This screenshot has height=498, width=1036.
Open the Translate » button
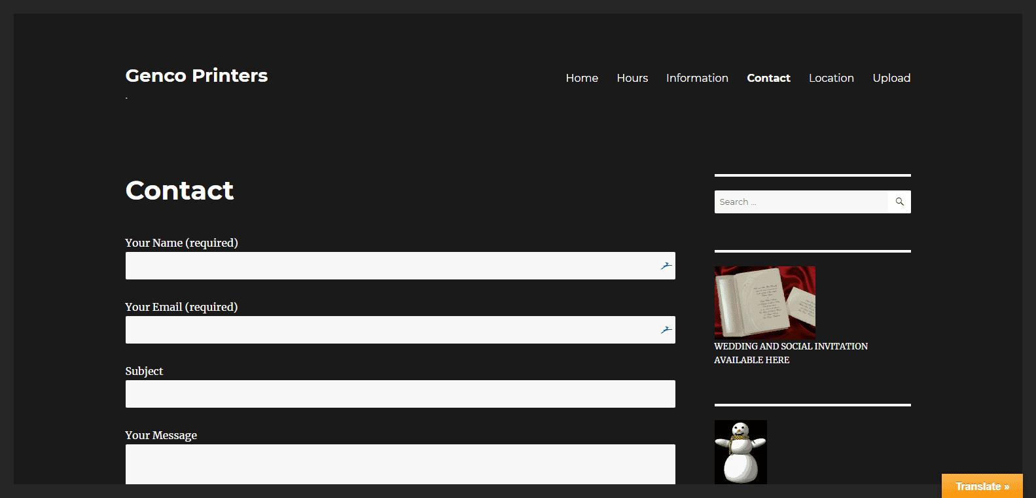tap(982, 486)
